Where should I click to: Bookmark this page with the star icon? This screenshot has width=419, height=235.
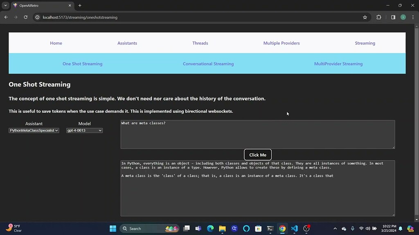point(365,17)
